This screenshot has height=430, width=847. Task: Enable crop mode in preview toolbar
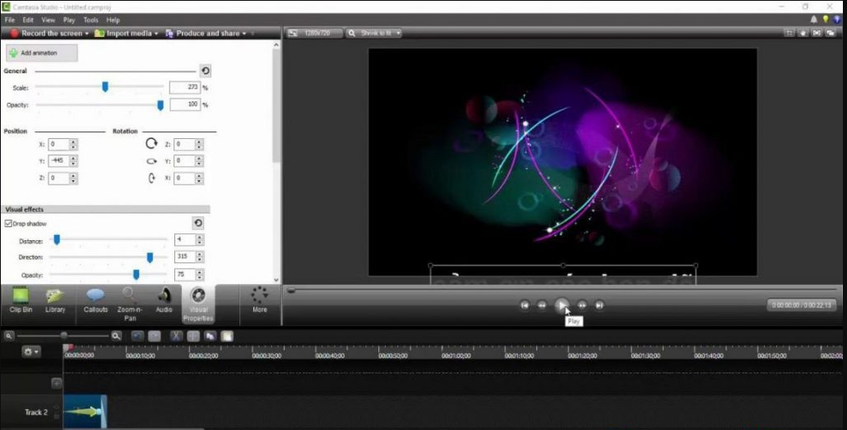coord(789,33)
